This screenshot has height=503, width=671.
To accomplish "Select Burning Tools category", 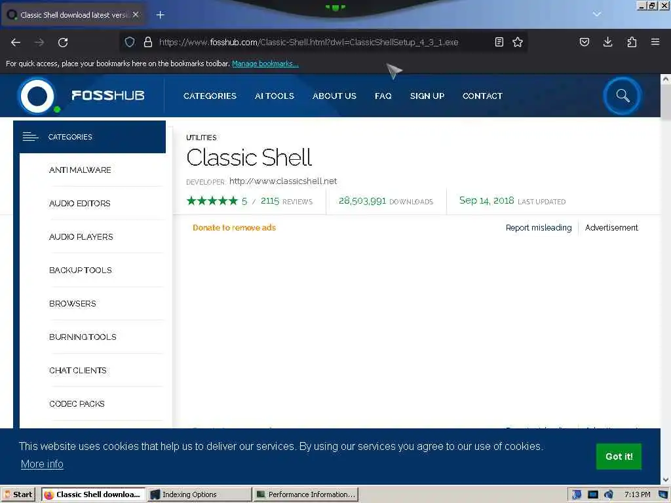I will (83, 337).
